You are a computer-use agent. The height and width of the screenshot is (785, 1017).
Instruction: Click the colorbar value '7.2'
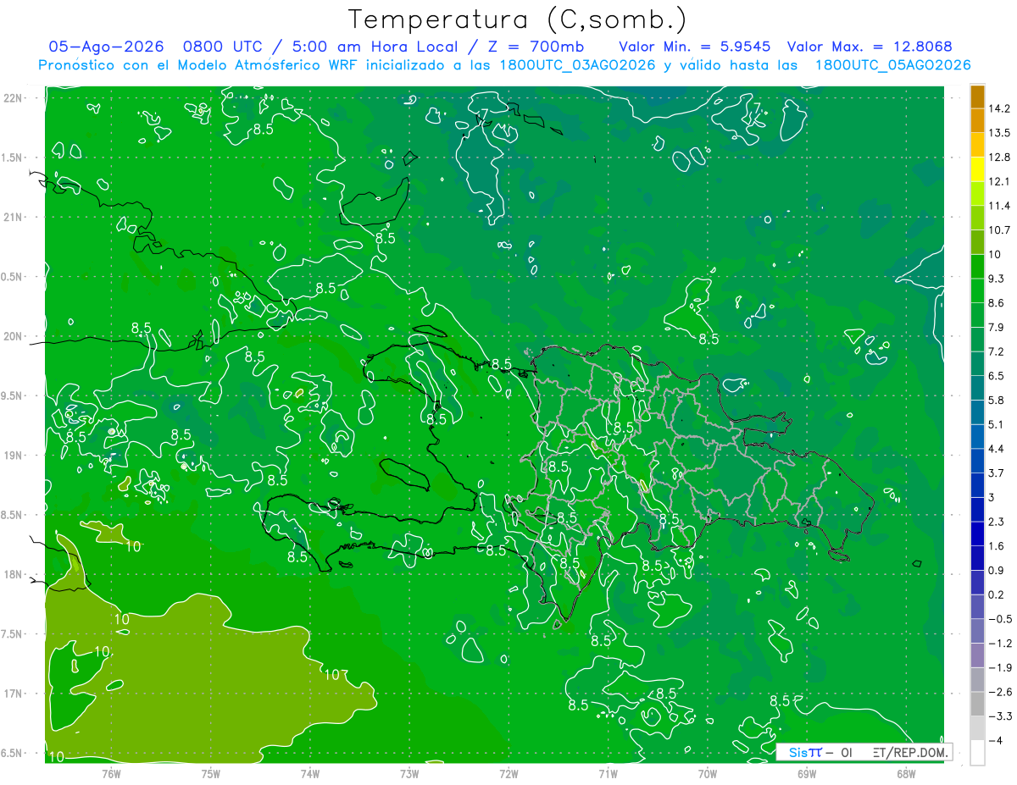pyautogui.click(x=997, y=351)
